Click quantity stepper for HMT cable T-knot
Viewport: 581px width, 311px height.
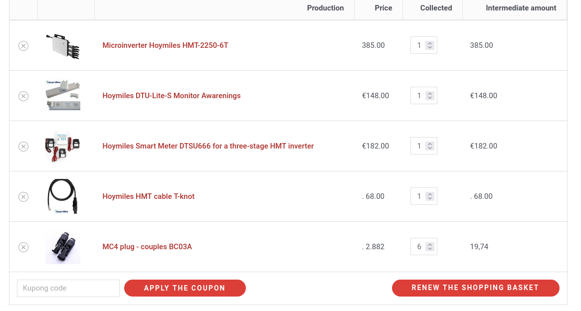point(430,196)
